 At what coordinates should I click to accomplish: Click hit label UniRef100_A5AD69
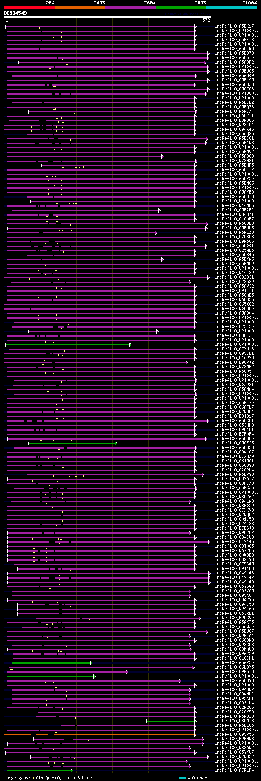[234, 156]
